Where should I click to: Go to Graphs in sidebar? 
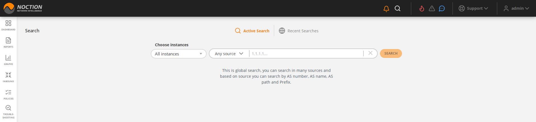[x=8, y=60]
